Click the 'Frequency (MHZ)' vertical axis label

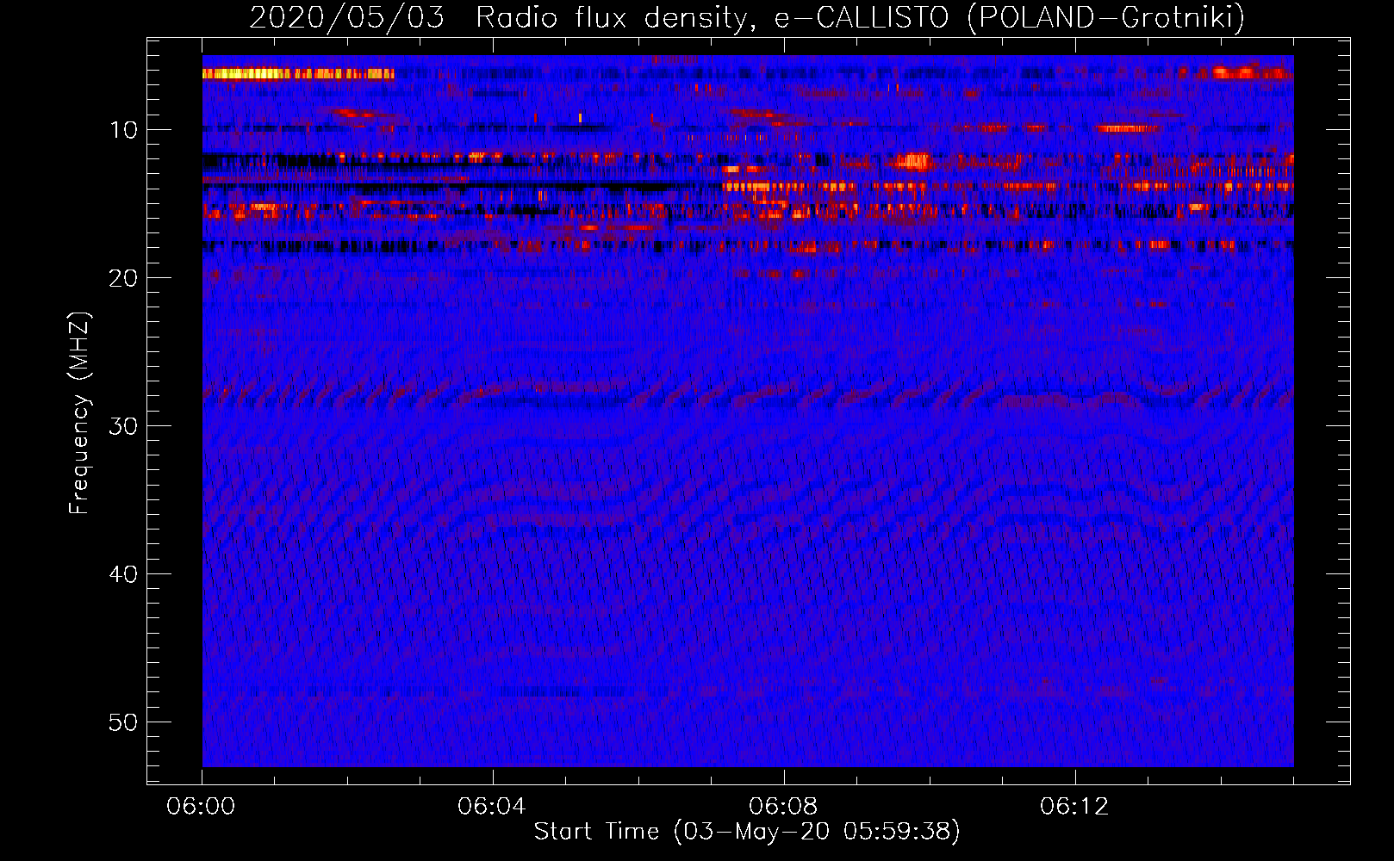click(78, 413)
